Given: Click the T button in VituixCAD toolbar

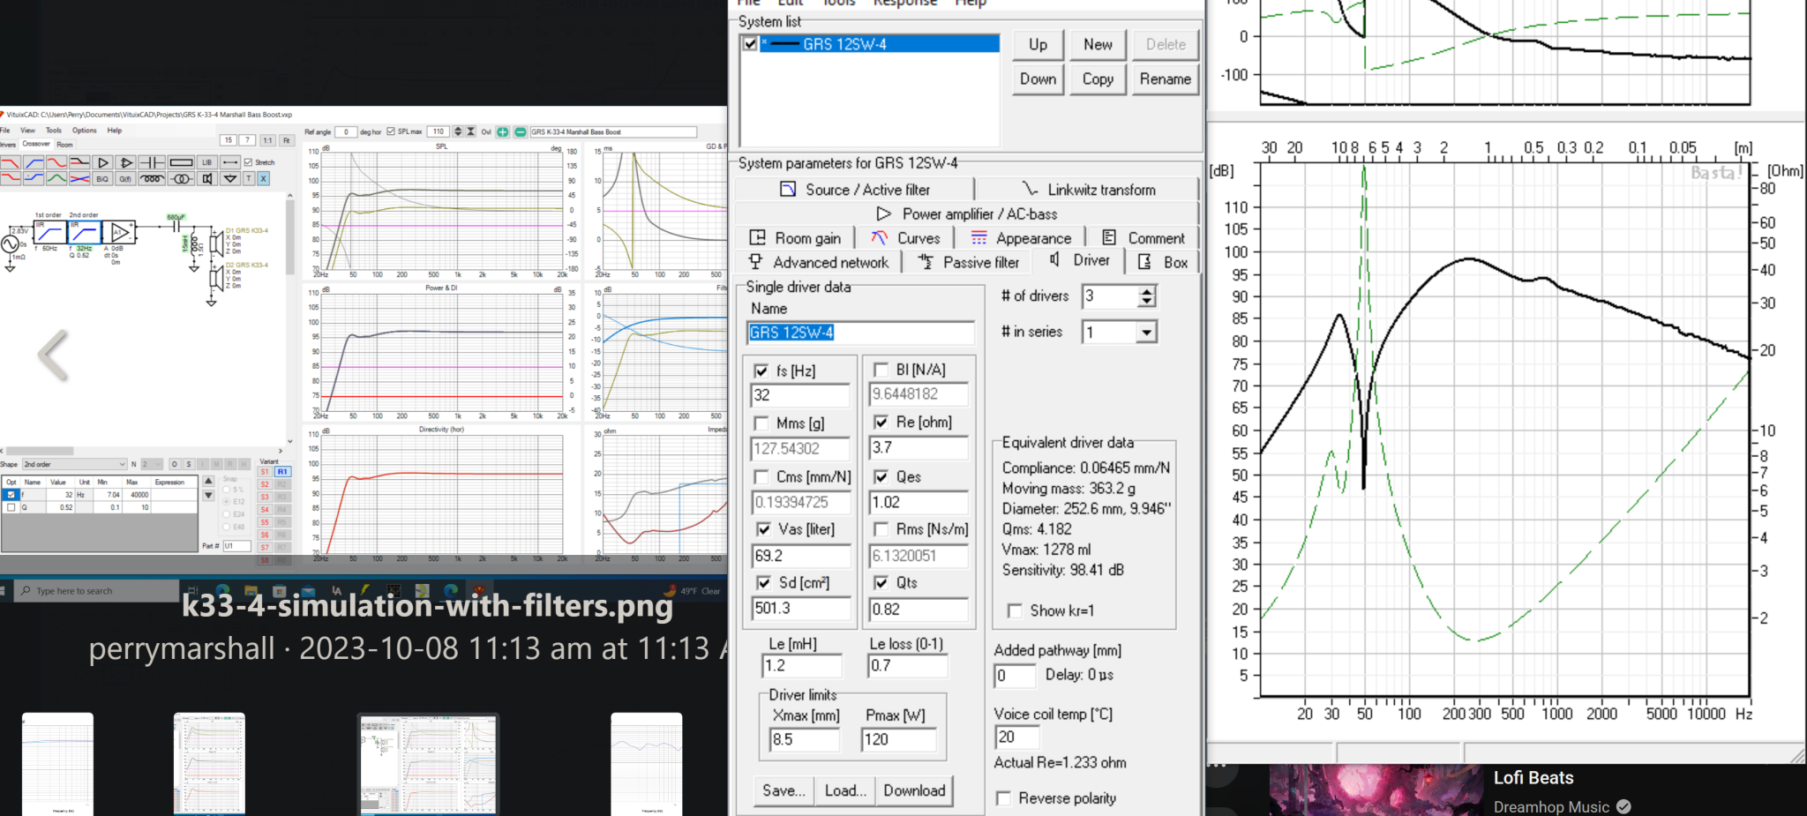Looking at the screenshot, I should (x=249, y=179).
